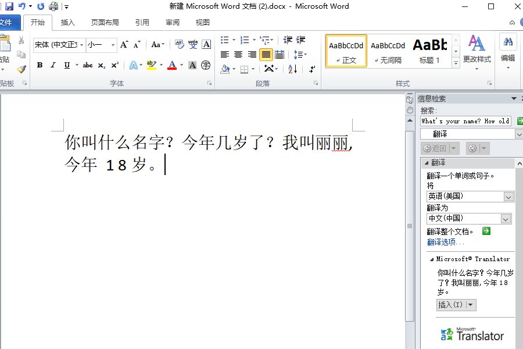Open the font size dropdown
This screenshot has width=523, height=349.
pos(113,44)
